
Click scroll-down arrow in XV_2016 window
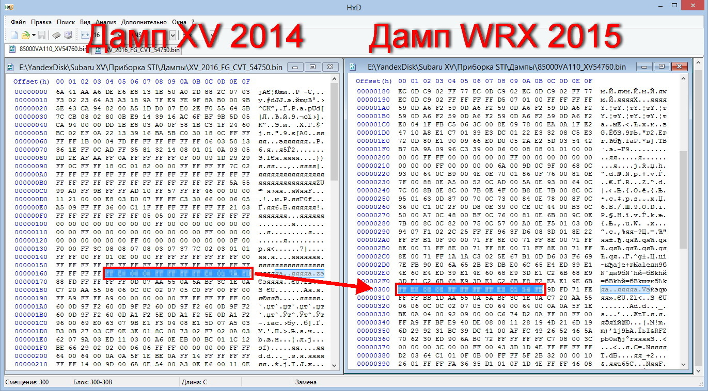[x=335, y=365]
